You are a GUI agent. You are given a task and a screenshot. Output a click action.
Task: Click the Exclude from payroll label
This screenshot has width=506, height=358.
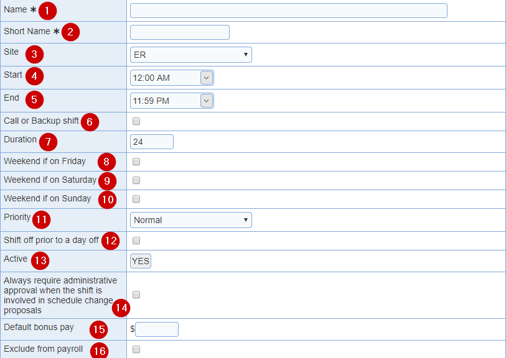click(x=43, y=349)
